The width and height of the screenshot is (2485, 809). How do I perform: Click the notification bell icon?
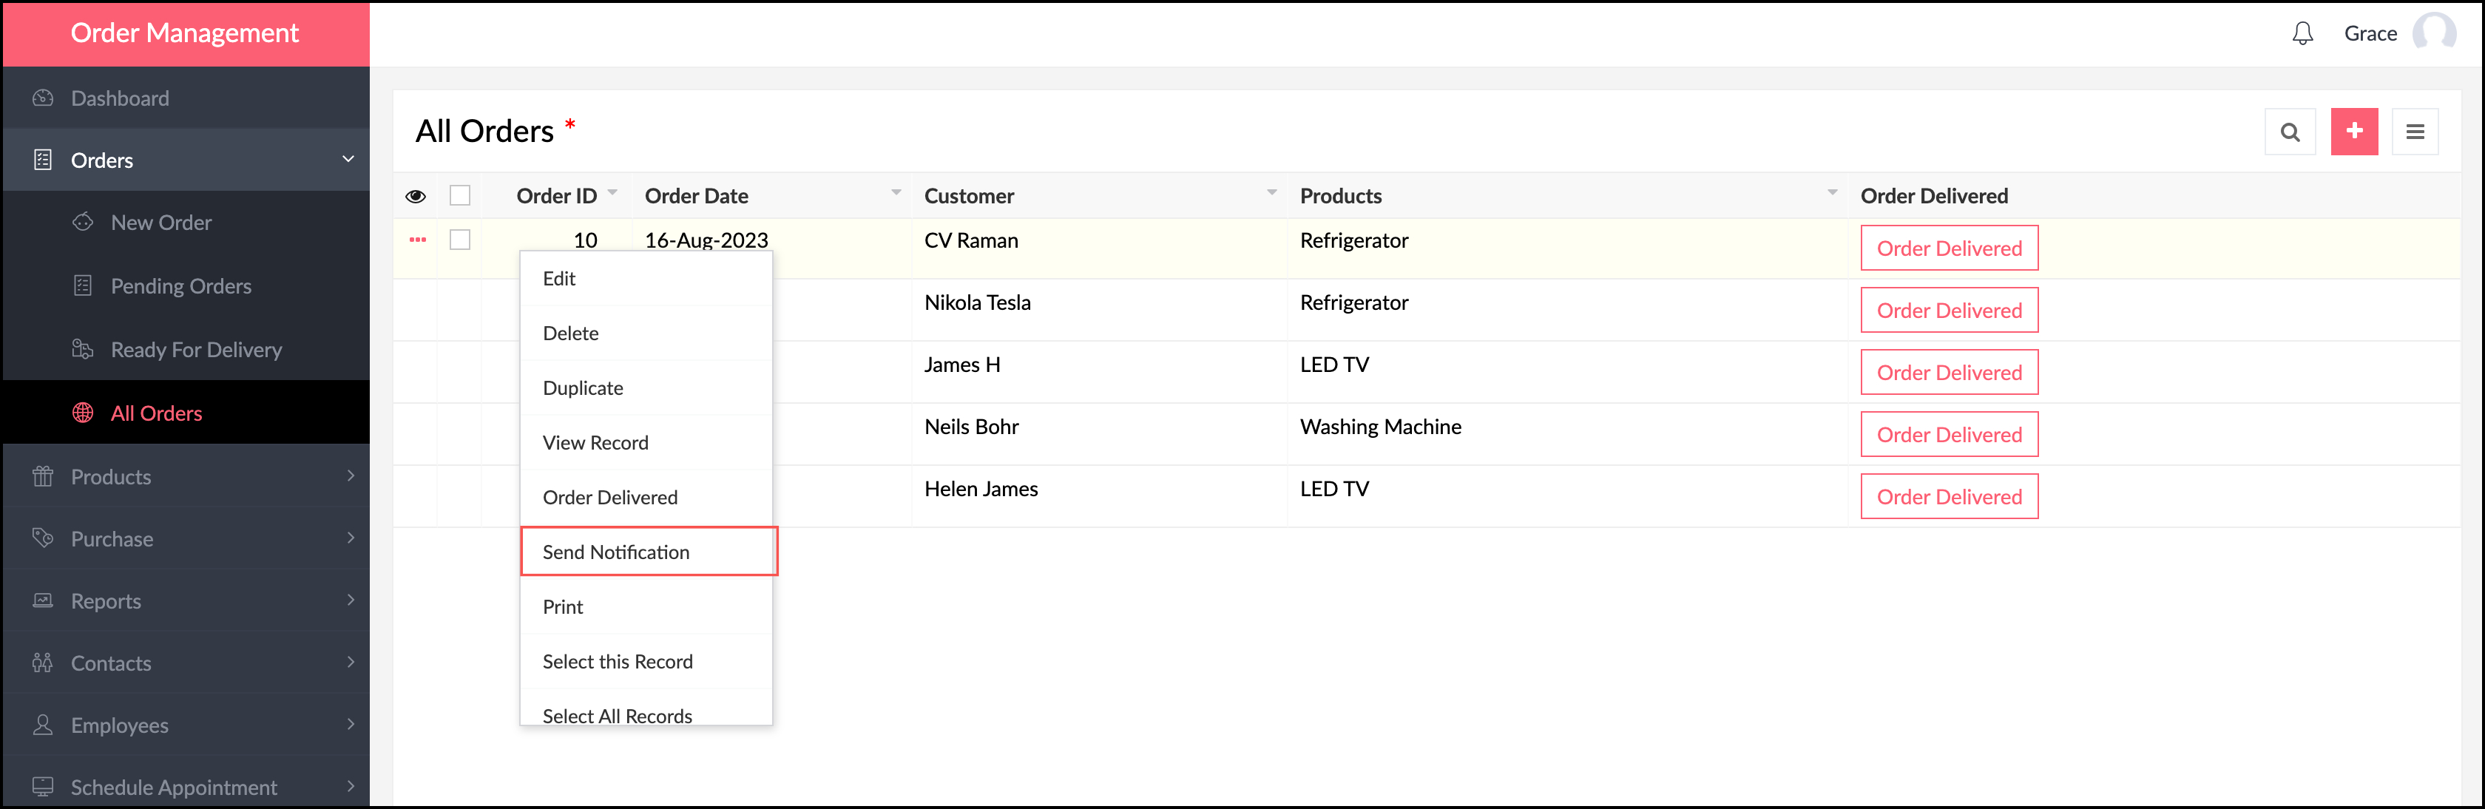[2302, 34]
